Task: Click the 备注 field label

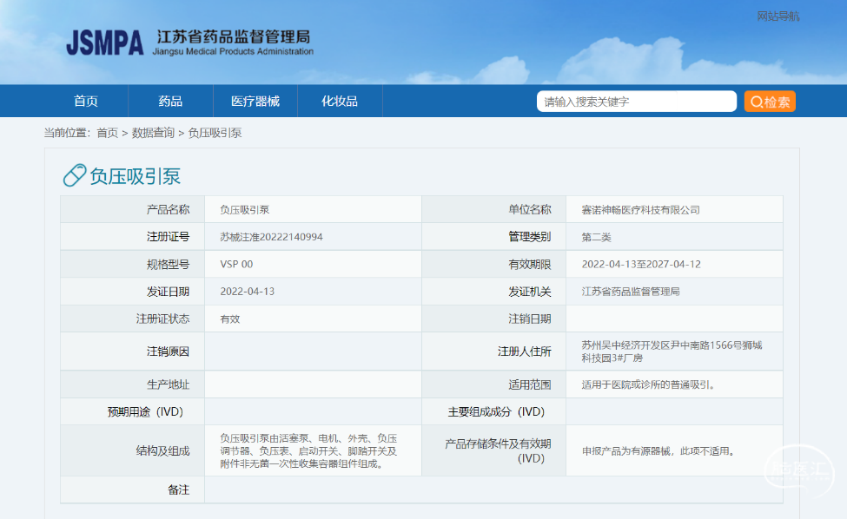Action: pyautogui.click(x=178, y=489)
